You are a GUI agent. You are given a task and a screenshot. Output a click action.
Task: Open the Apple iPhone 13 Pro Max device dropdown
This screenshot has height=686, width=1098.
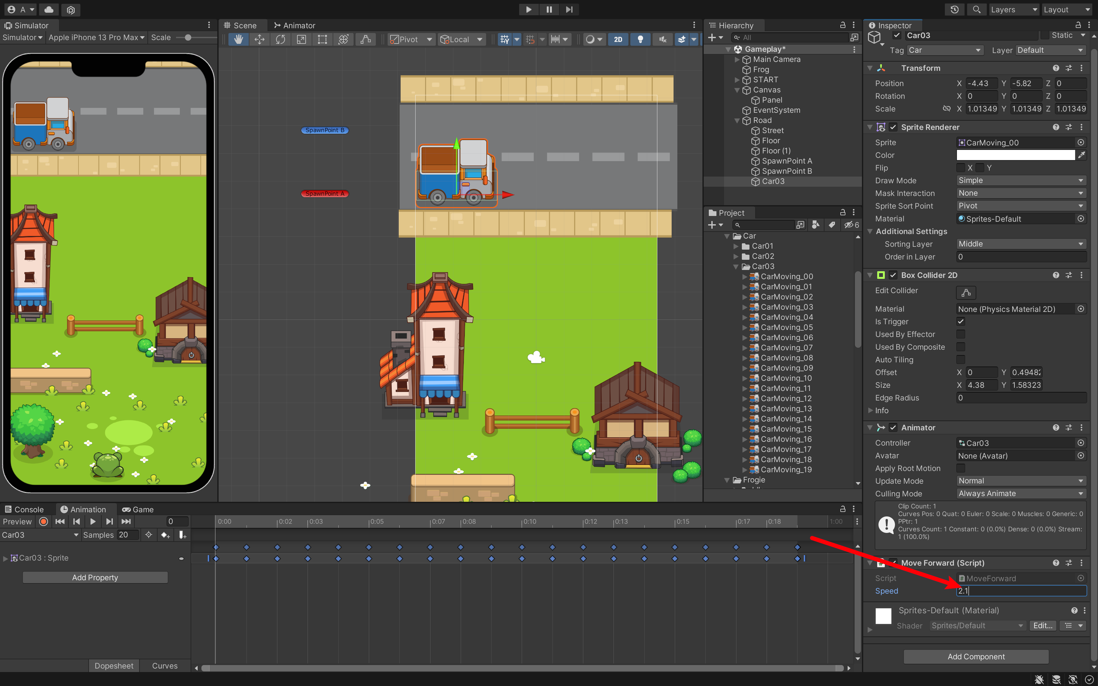(x=96, y=37)
